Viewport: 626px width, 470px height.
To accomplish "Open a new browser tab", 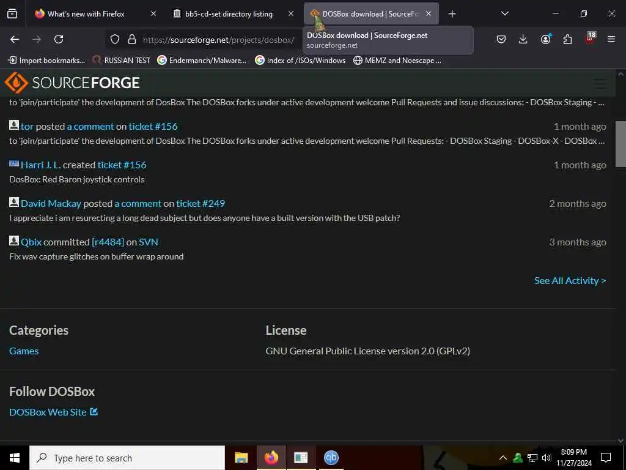I will pos(452,14).
